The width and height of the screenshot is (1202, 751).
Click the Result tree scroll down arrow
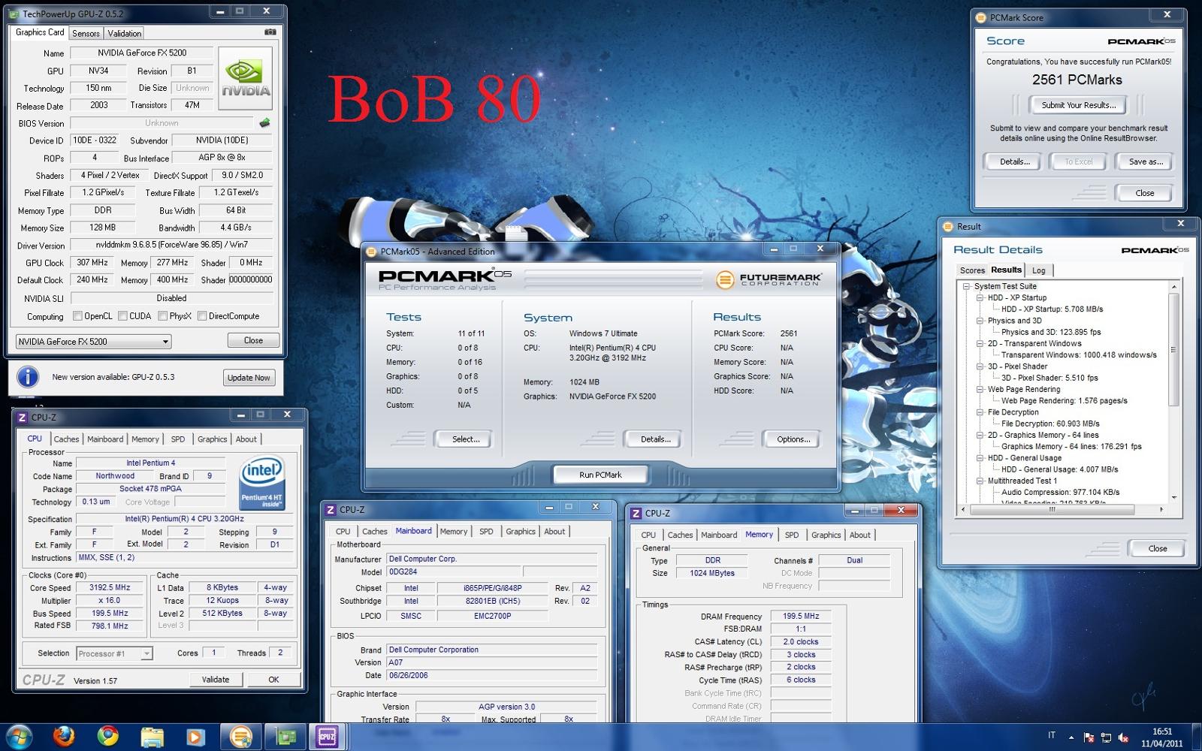[1174, 497]
